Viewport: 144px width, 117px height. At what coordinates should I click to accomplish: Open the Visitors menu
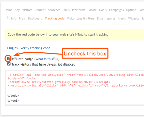pos(27,10)
